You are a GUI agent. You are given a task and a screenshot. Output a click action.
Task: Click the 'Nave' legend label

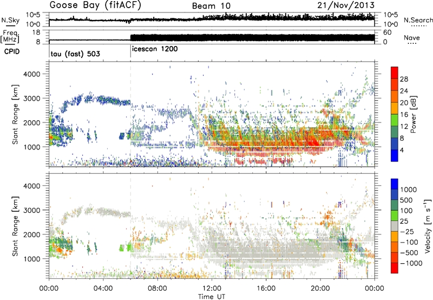coord(411,37)
